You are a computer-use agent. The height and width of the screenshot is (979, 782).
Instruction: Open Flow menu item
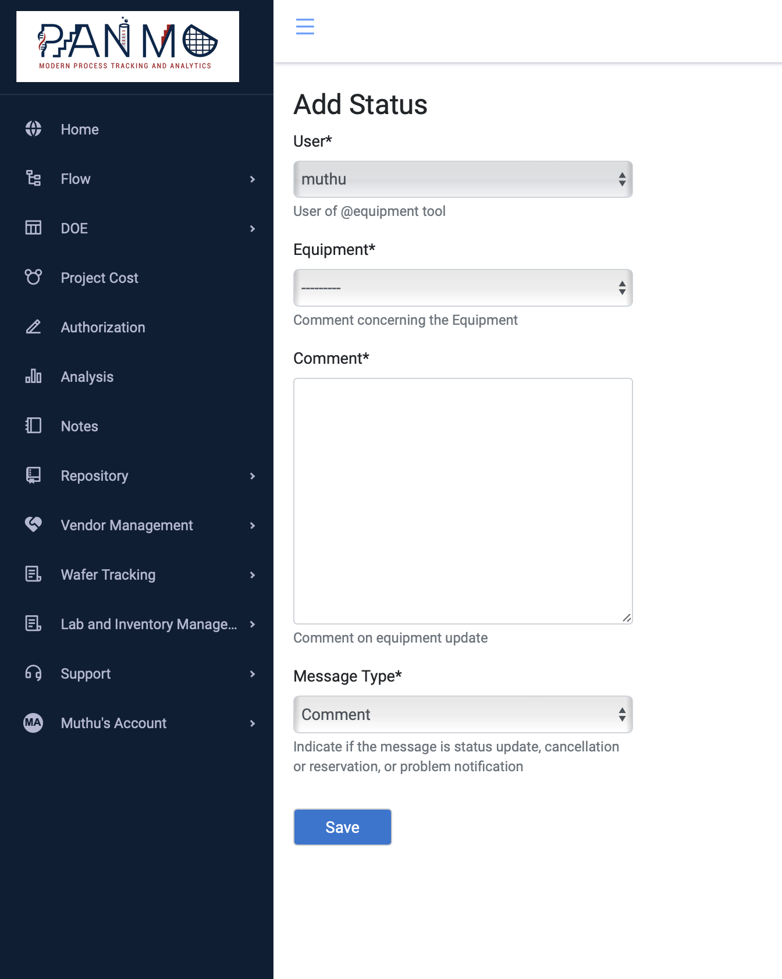click(76, 179)
